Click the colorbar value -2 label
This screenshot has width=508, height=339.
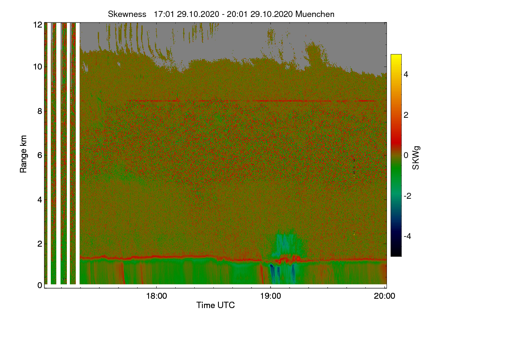408,196
